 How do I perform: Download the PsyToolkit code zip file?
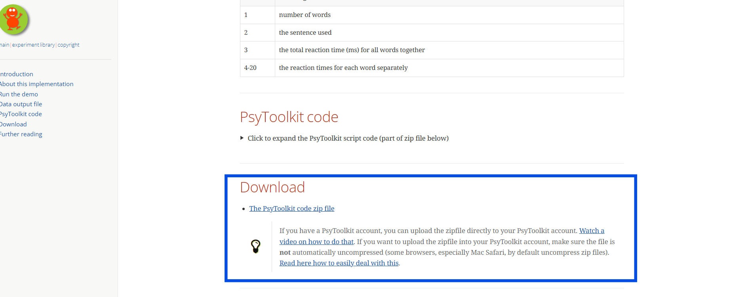291,209
